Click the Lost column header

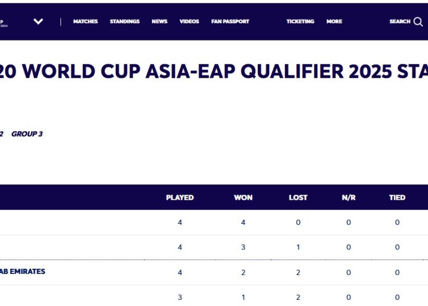click(298, 198)
